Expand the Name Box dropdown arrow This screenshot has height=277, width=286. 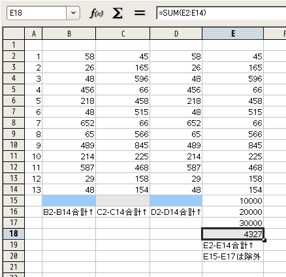coord(73,13)
